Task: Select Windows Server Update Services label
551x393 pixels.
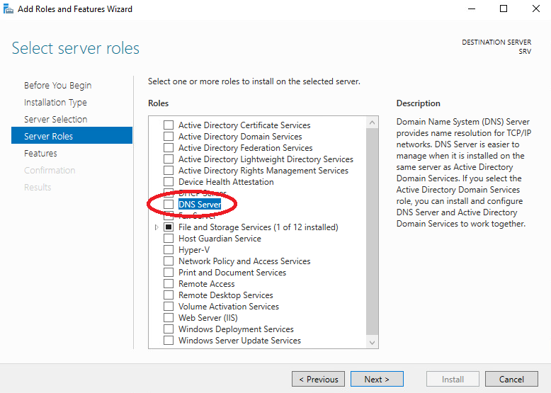Action: click(239, 341)
